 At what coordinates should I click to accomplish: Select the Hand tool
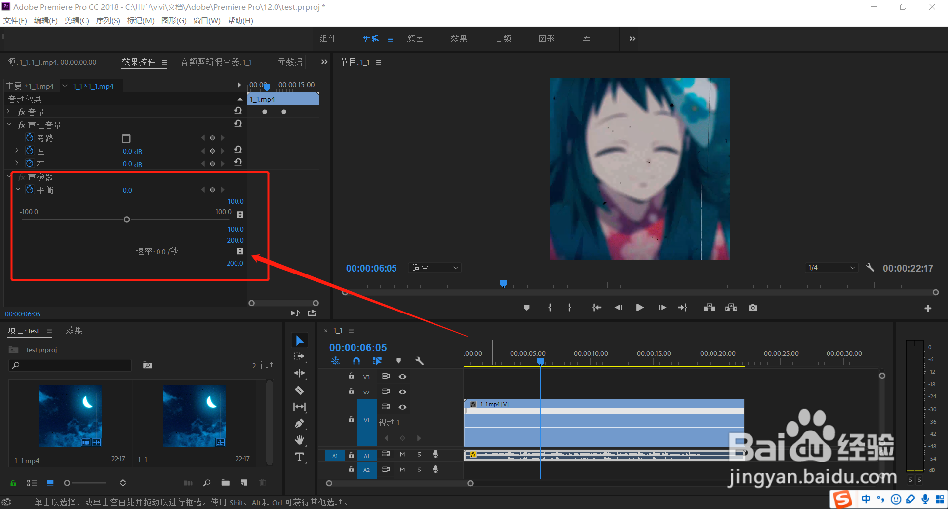(299, 440)
